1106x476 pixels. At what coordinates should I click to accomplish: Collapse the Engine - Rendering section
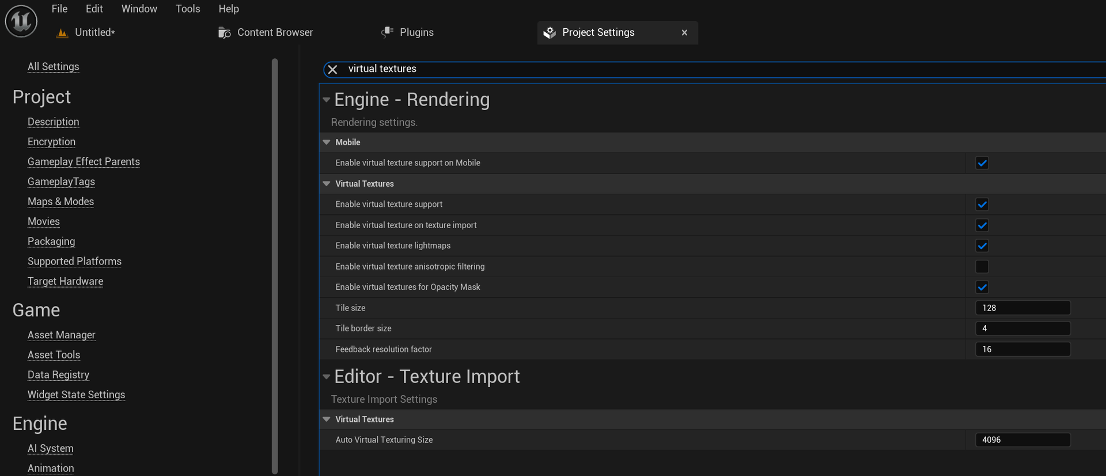click(x=327, y=100)
